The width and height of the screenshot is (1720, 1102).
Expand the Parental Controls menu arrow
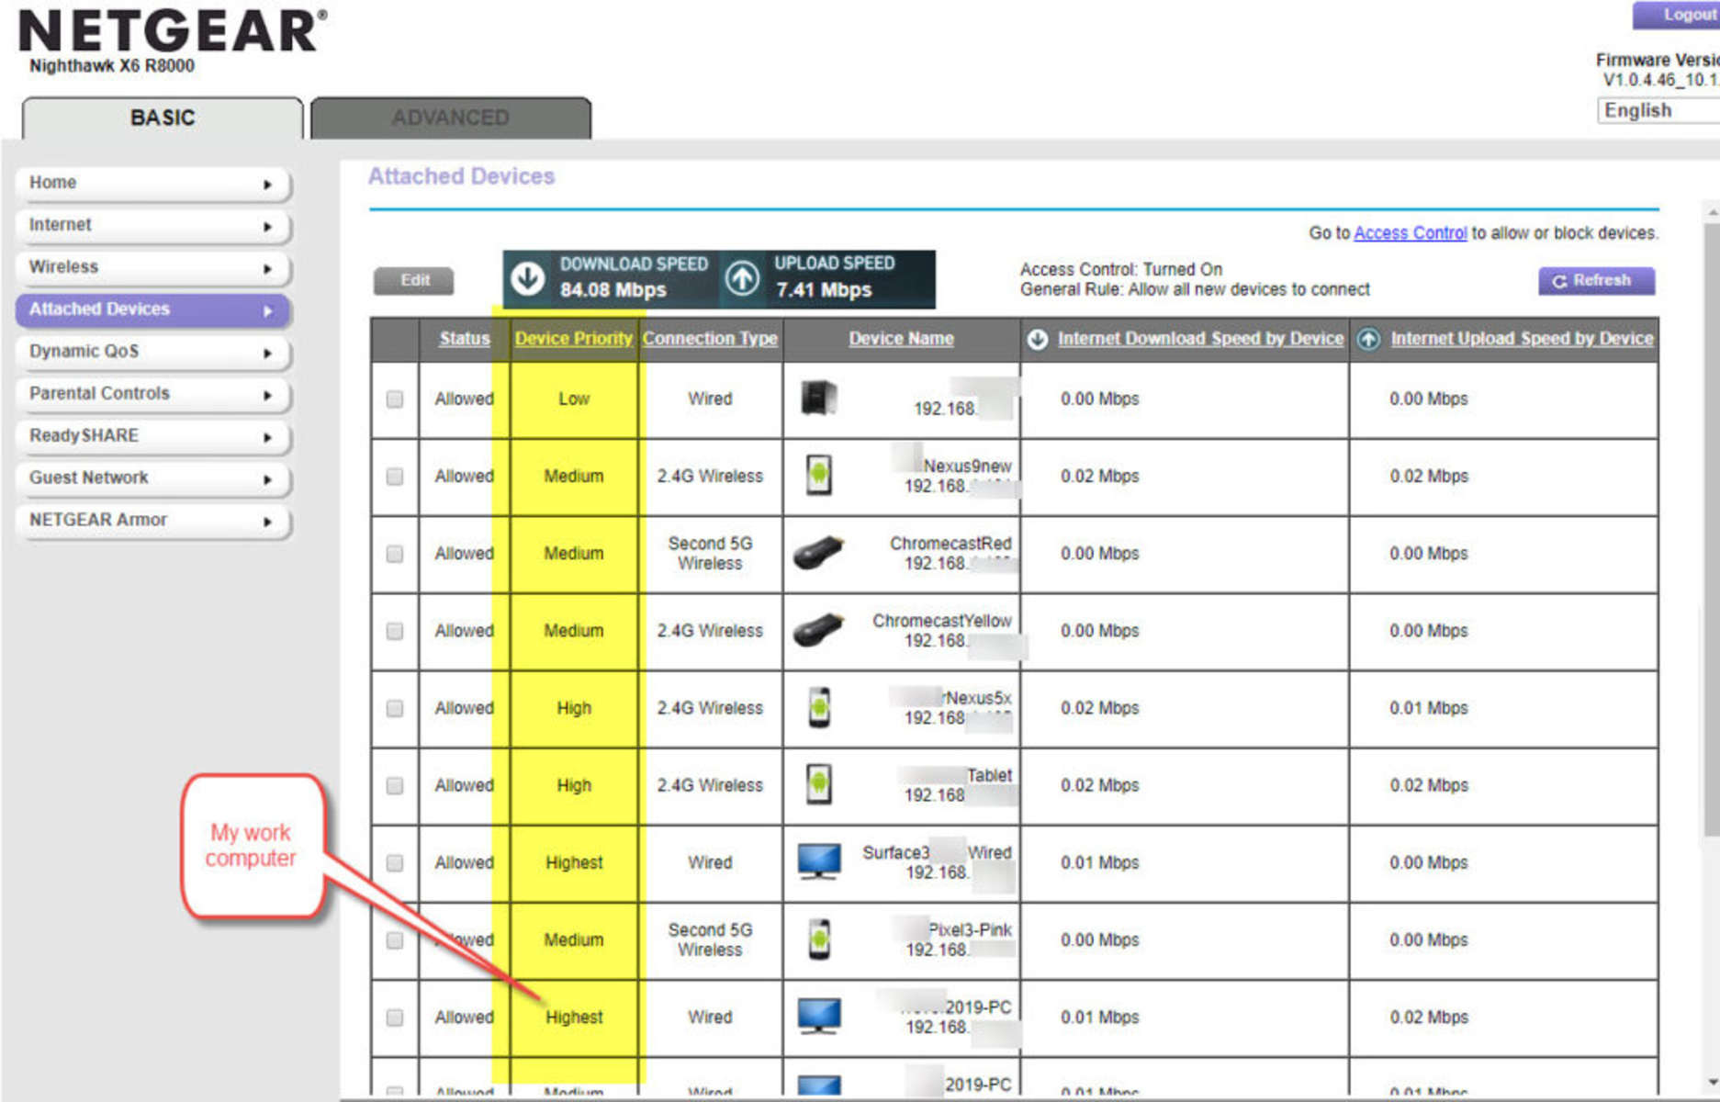click(x=268, y=396)
